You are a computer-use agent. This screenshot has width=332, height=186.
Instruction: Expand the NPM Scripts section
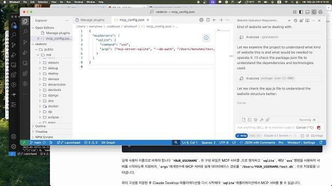tap(44, 137)
